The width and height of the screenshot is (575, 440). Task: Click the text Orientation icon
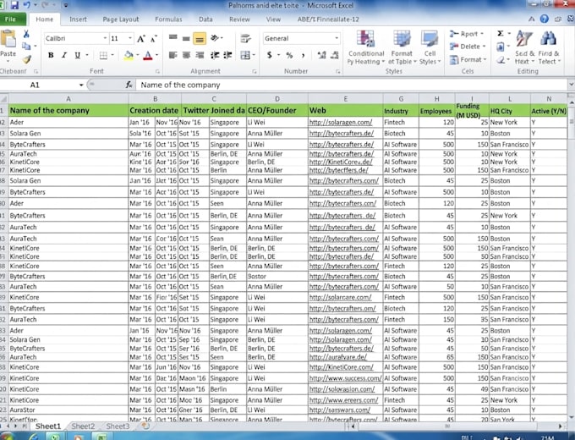point(216,38)
